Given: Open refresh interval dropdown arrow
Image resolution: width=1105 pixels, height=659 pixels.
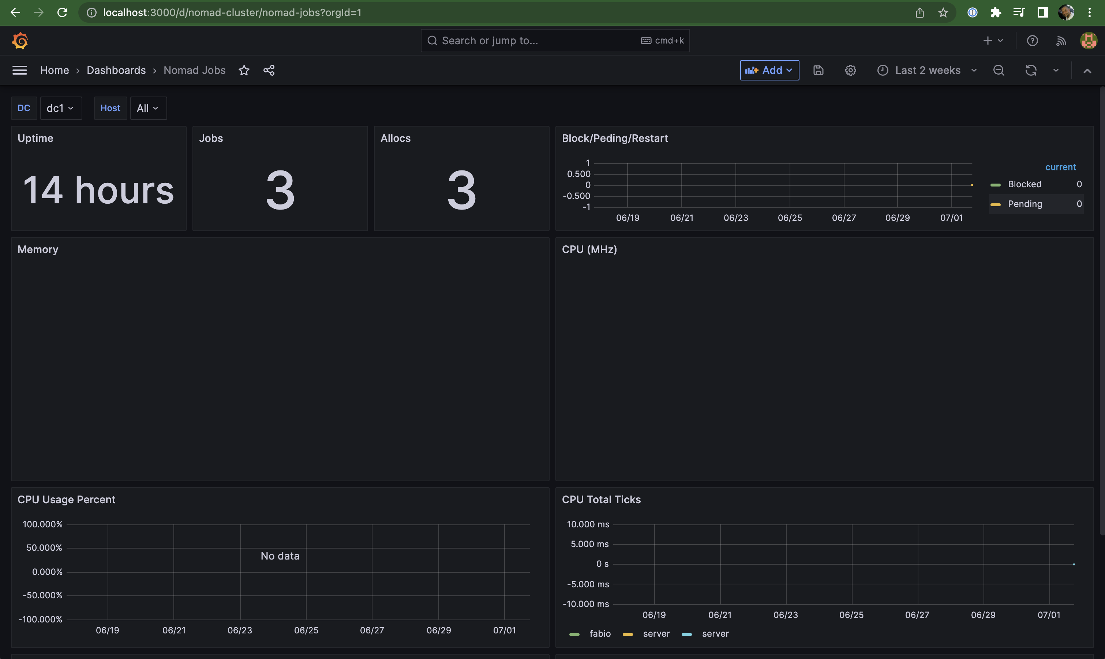Looking at the screenshot, I should tap(1056, 70).
